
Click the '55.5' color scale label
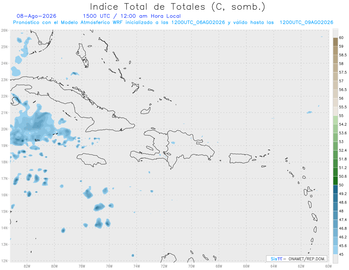tap(343, 107)
